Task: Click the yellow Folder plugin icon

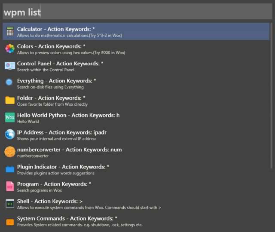Action: click(9, 100)
